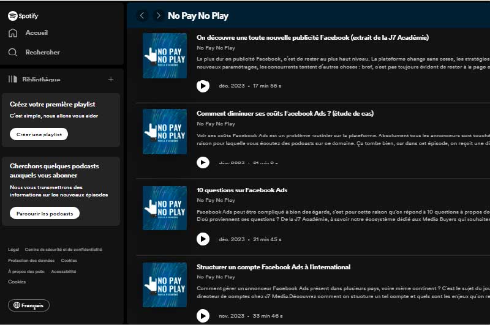Viewport: 490px width, 325px height.
Task: Click description starting Facebook Ads peut être compliqué
Action: (x=343, y=215)
